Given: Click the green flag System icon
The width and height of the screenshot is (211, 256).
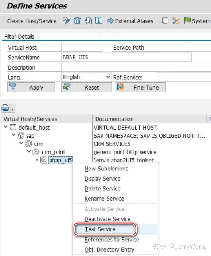Looking at the screenshot, I should [x=187, y=21].
